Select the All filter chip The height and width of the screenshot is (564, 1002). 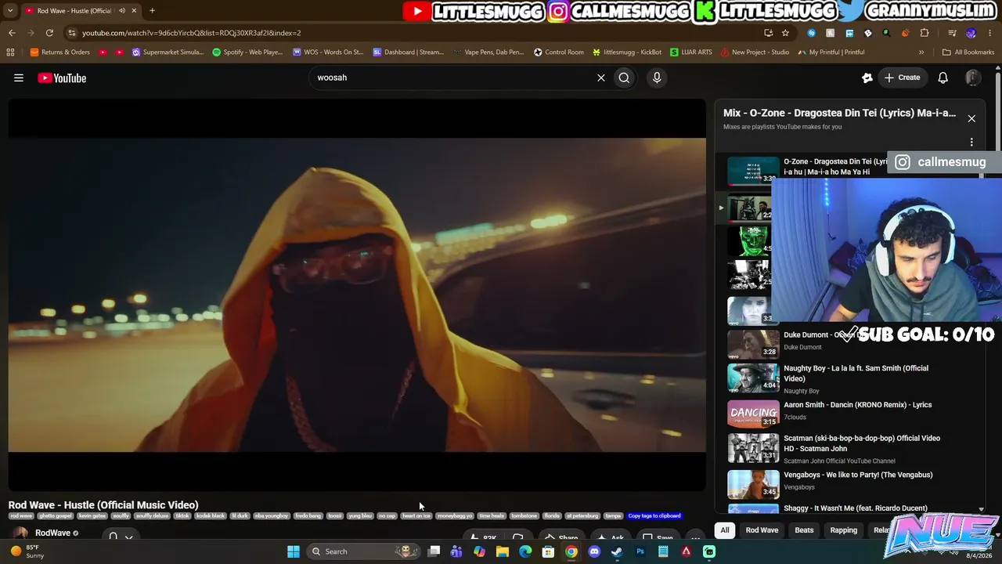point(725,530)
